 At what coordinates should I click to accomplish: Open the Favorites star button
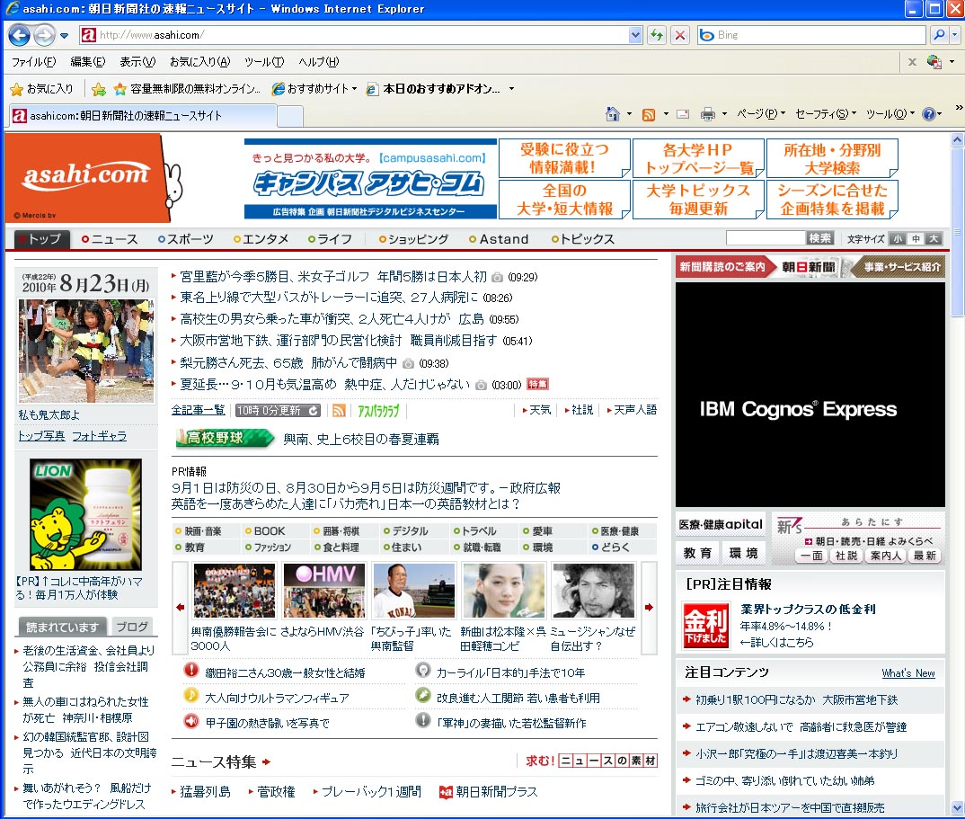[42, 89]
